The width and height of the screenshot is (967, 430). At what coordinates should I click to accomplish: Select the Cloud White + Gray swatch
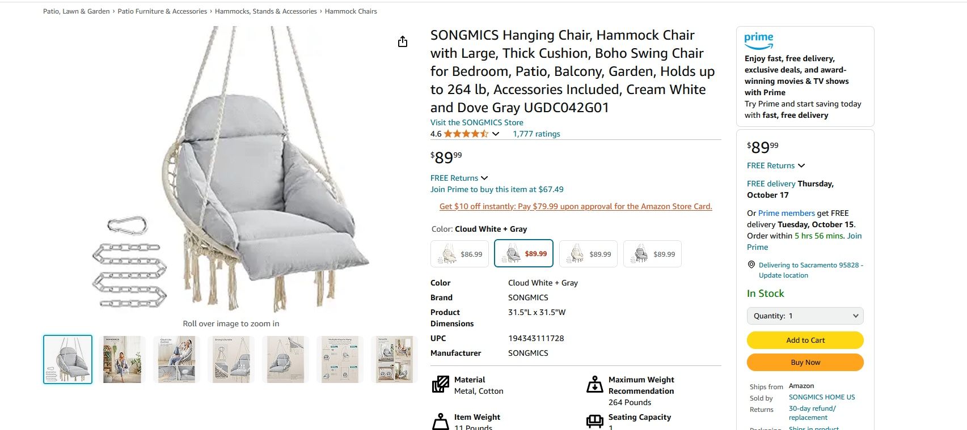(523, 253)
